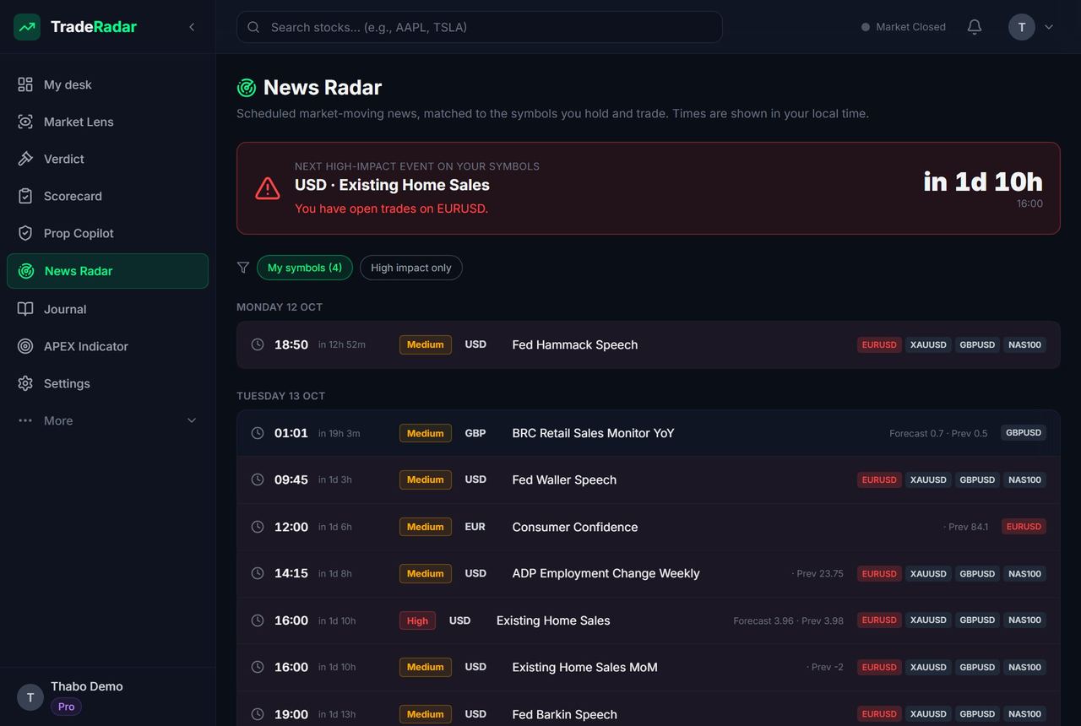Click the clock icon for Fed Hammack Speech
The image size is (1081, 726).
tap(258, 344)
